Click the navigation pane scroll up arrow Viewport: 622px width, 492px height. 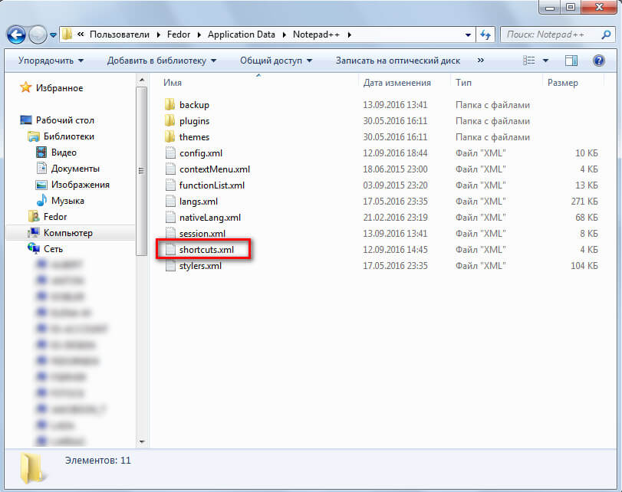pos(142,80)
